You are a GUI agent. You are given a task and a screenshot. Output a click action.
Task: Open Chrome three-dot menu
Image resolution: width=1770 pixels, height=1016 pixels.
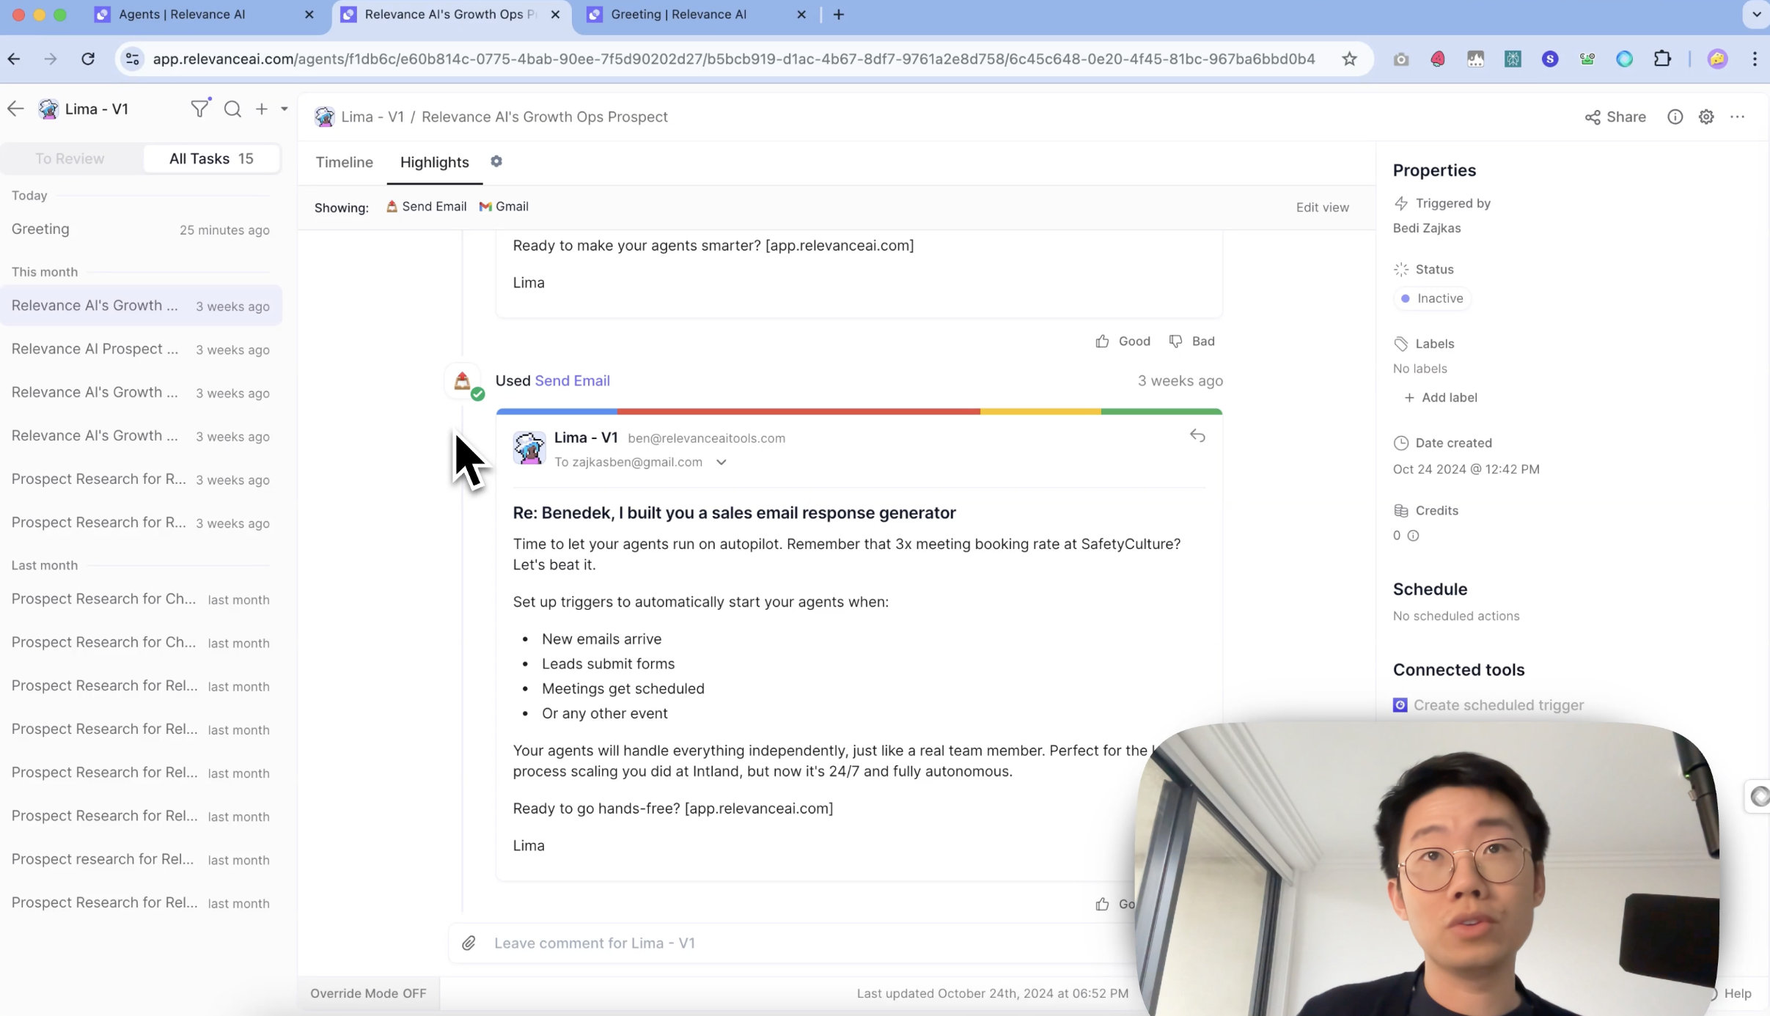click(x=1755, y=59)
